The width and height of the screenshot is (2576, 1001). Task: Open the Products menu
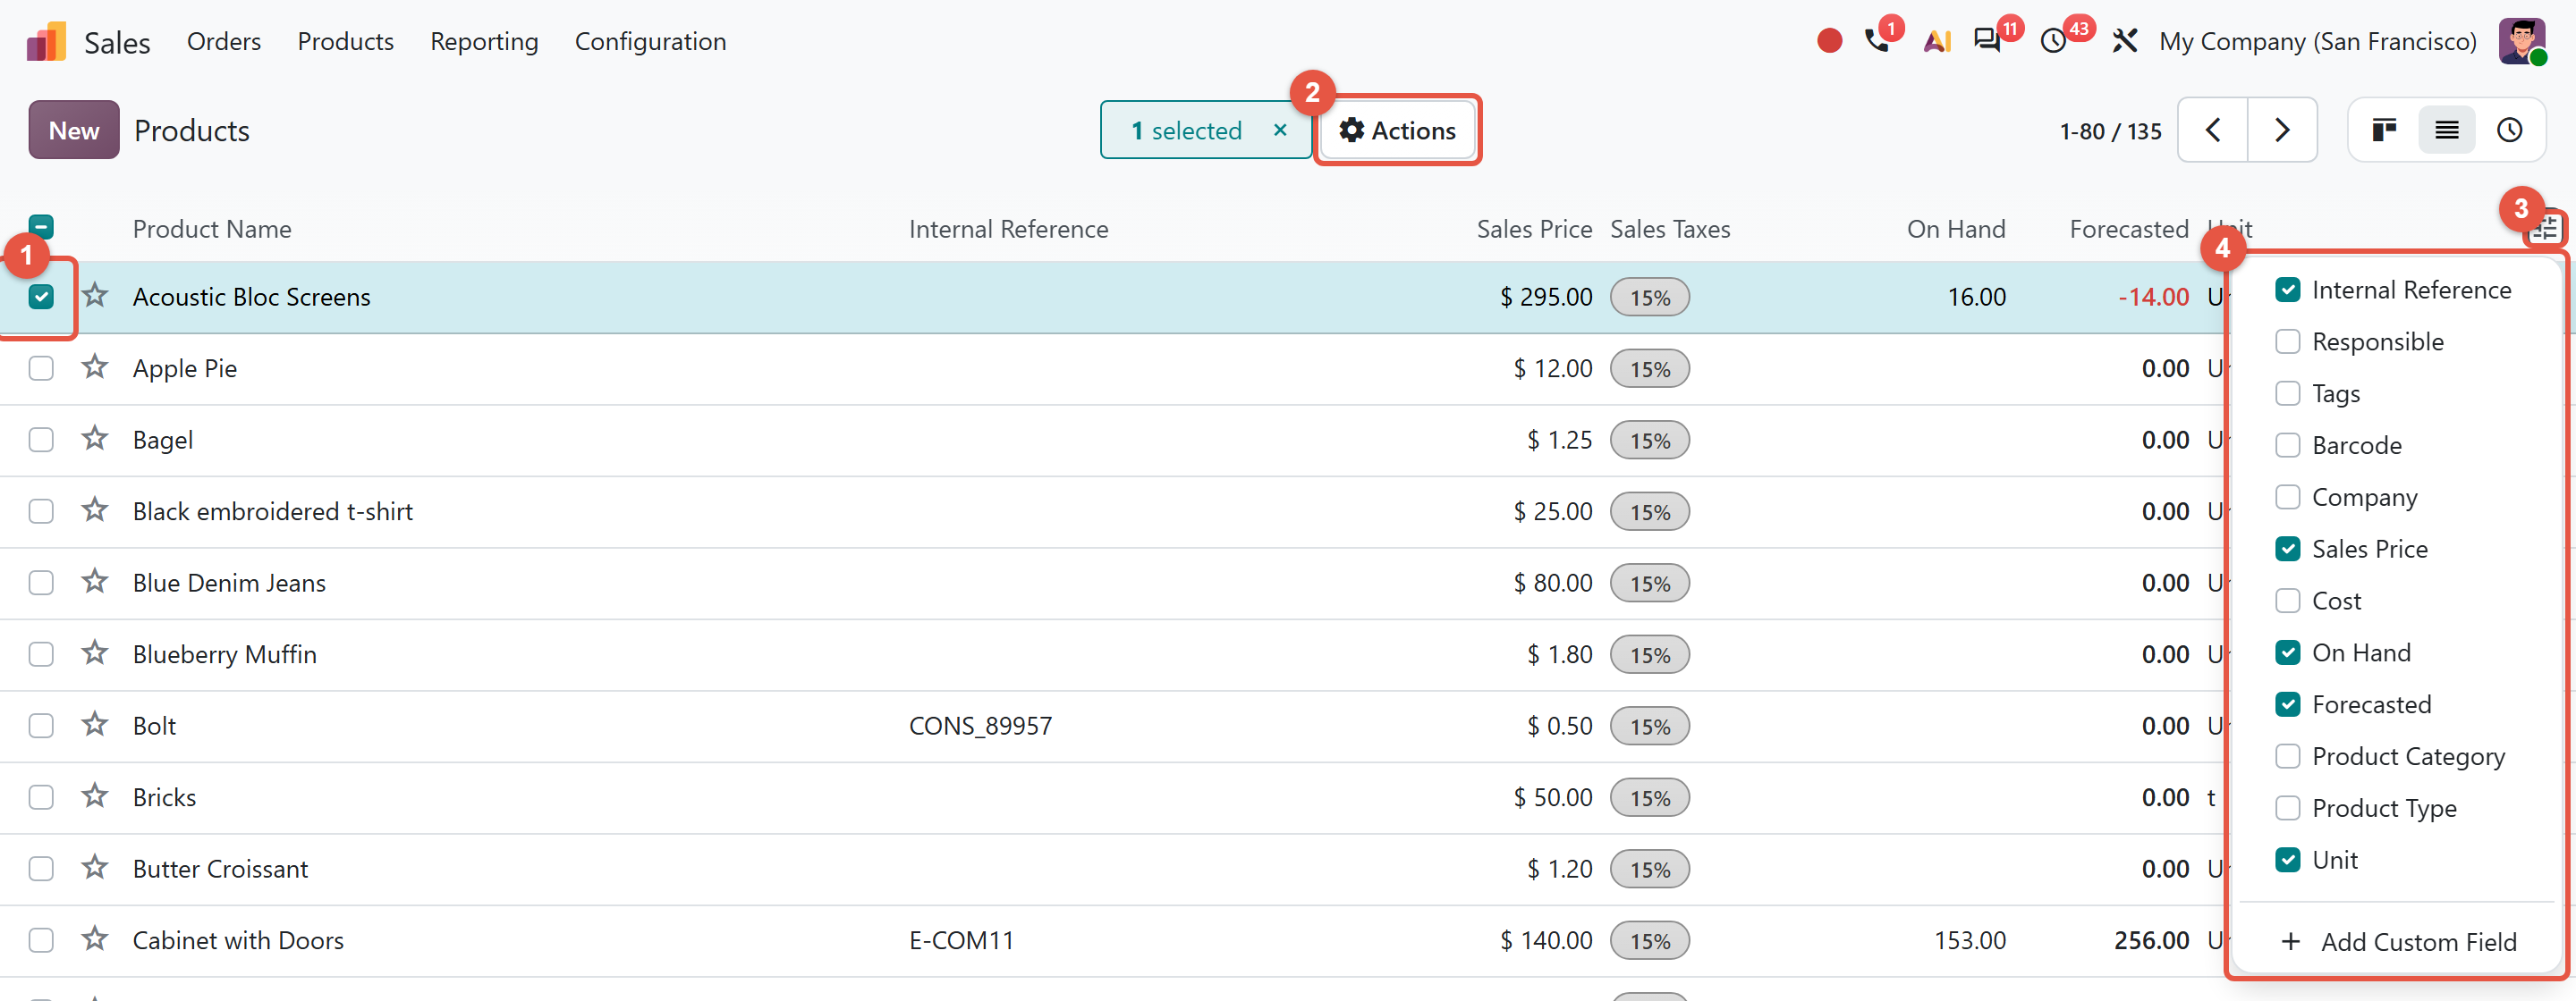pos(346,41)
